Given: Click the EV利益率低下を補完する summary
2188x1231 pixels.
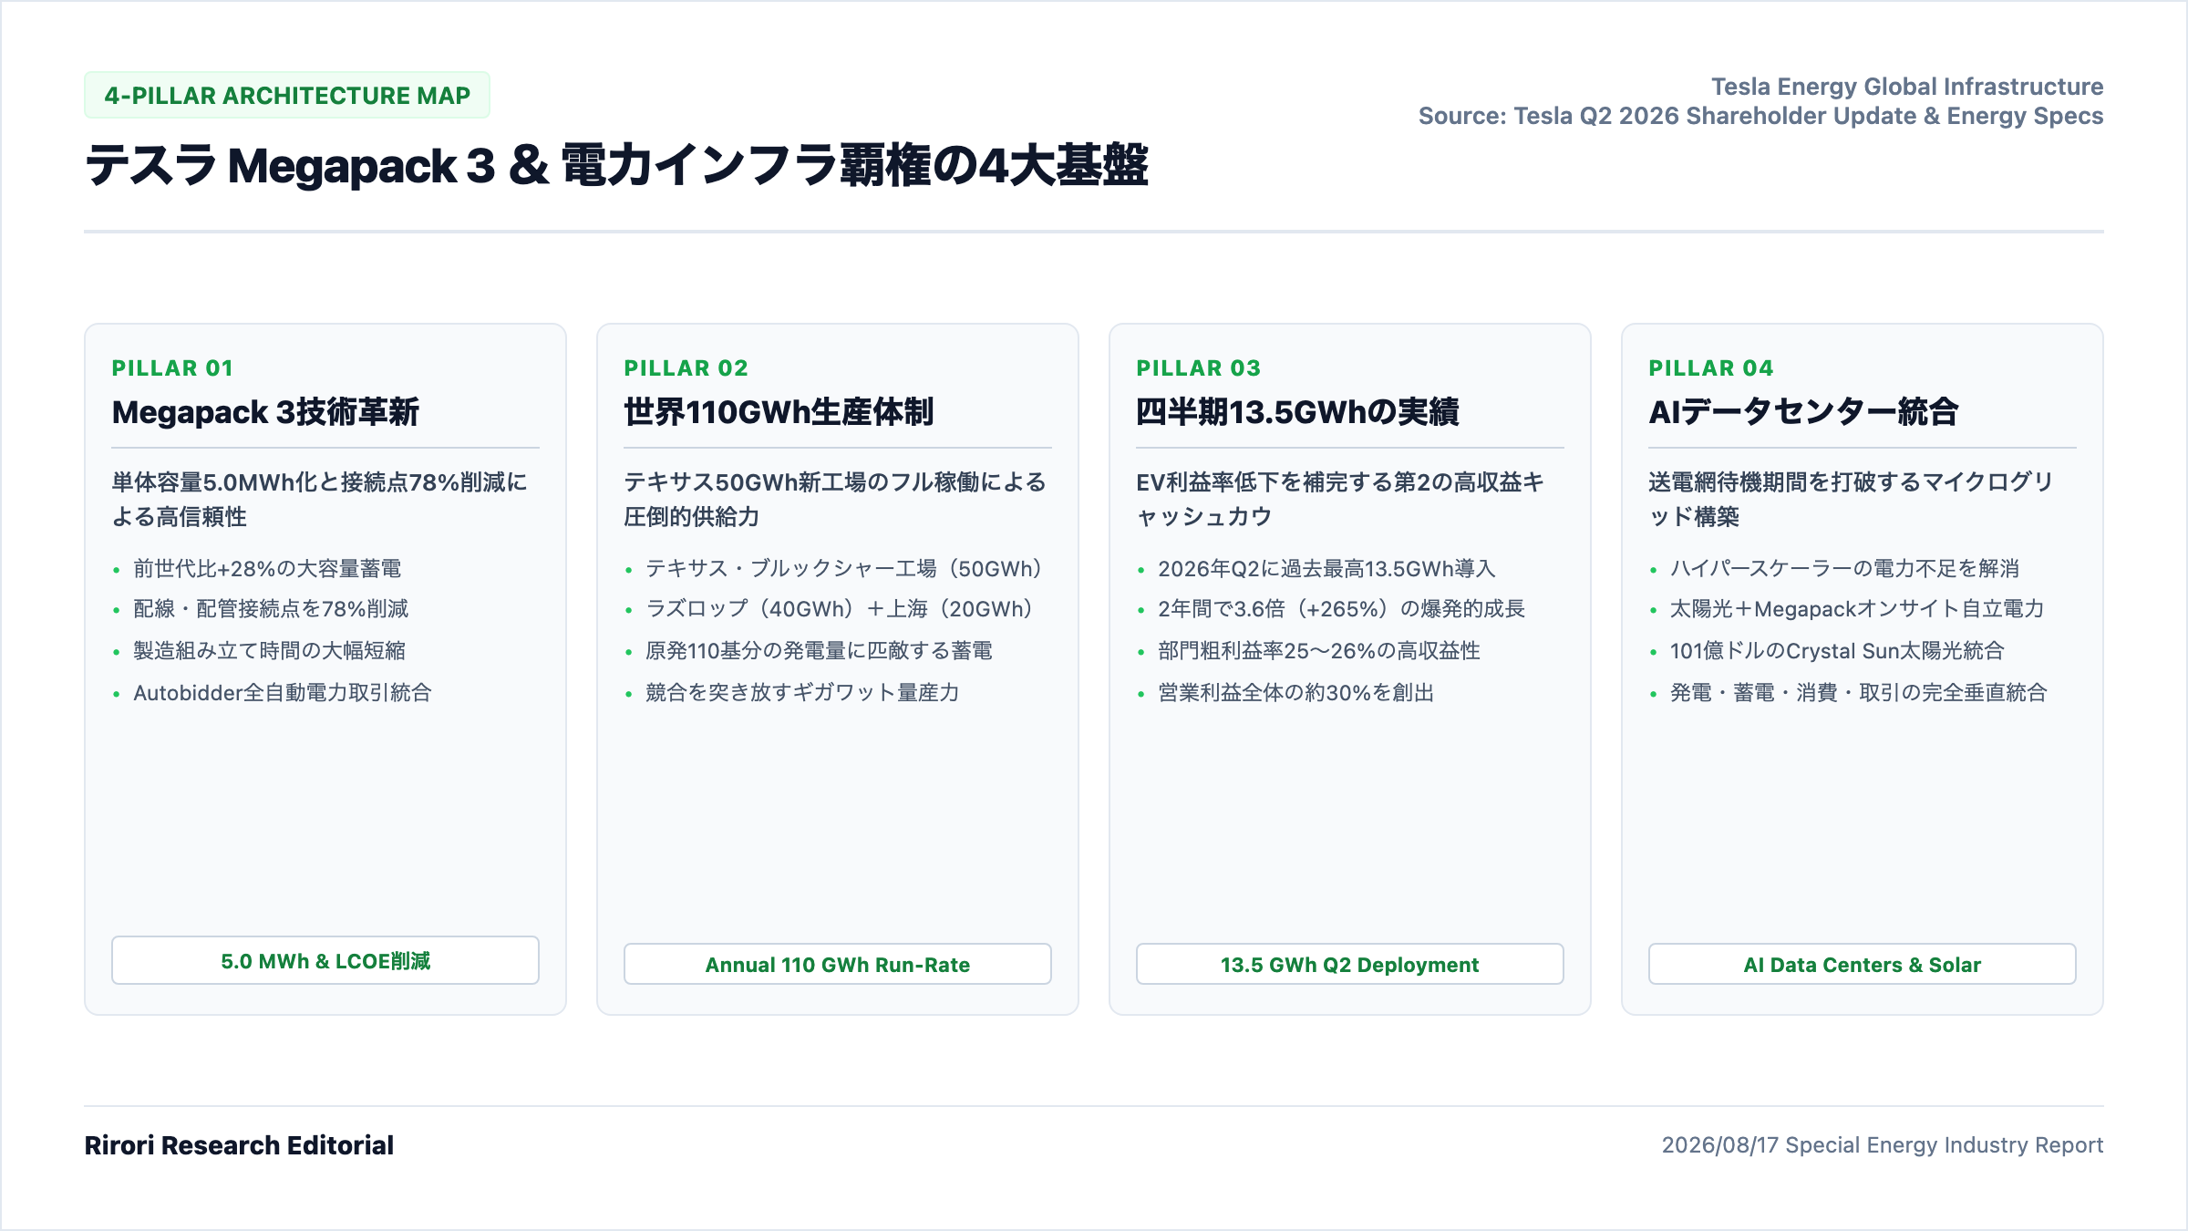Looking at the screenshot, I should [x=1340, y=499].
